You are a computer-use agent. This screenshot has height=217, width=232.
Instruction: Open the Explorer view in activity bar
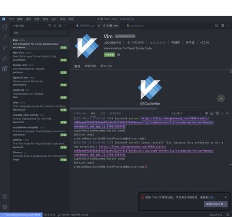click(5, 27)
